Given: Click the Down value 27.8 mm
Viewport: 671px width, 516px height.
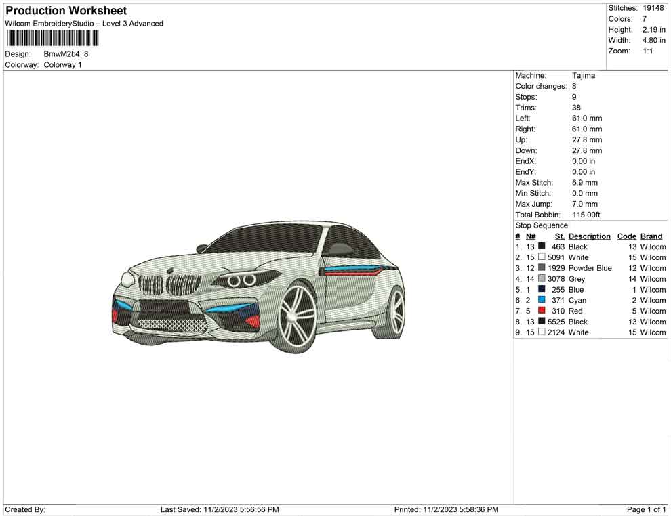Looking at the screenshot, I should coord(587,150).
